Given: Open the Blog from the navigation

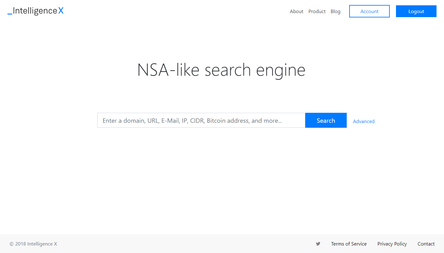Looking at the screenshot, I should [x=335, y=12].
